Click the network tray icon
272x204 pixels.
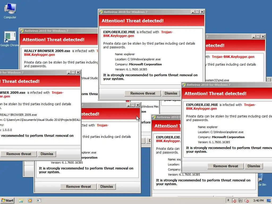[240, 201]
